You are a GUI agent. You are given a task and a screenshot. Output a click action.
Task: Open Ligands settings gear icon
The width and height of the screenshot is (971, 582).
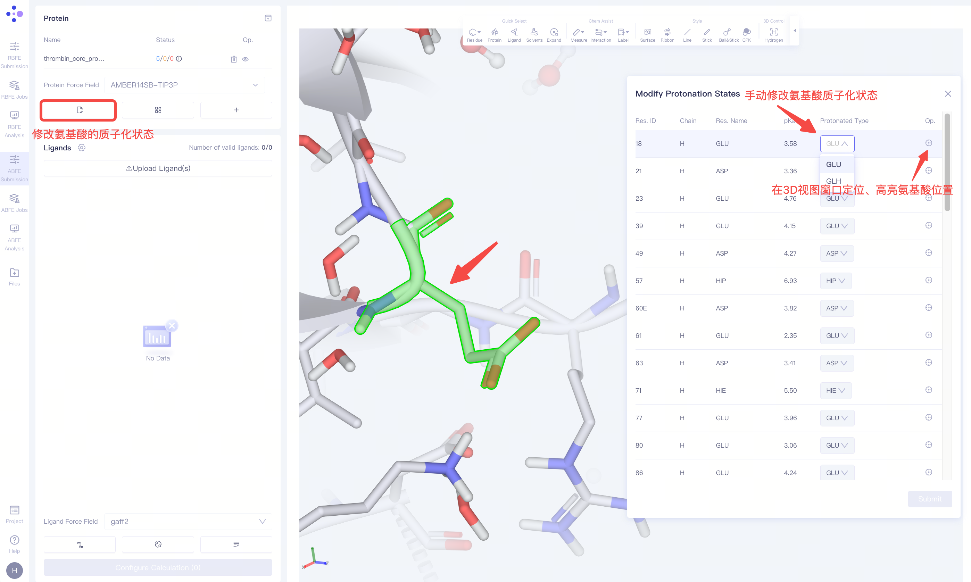click(82, 148)
